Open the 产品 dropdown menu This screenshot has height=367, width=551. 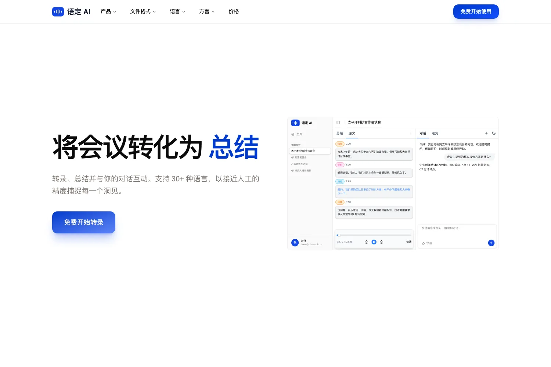tap(108, 12)
